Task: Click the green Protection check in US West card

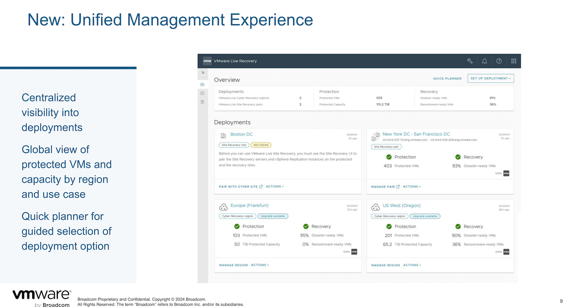Action: click(389, 226)
